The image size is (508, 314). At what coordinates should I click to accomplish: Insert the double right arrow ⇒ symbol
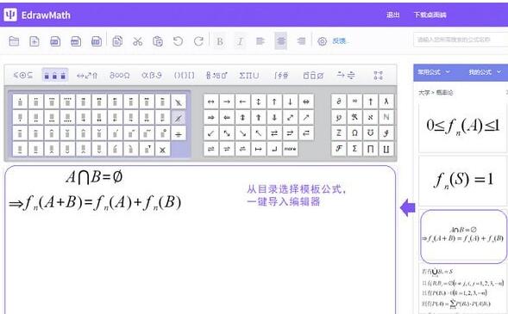click(x=211, y=117)
